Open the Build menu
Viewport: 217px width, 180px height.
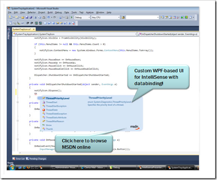click(50, 12)
